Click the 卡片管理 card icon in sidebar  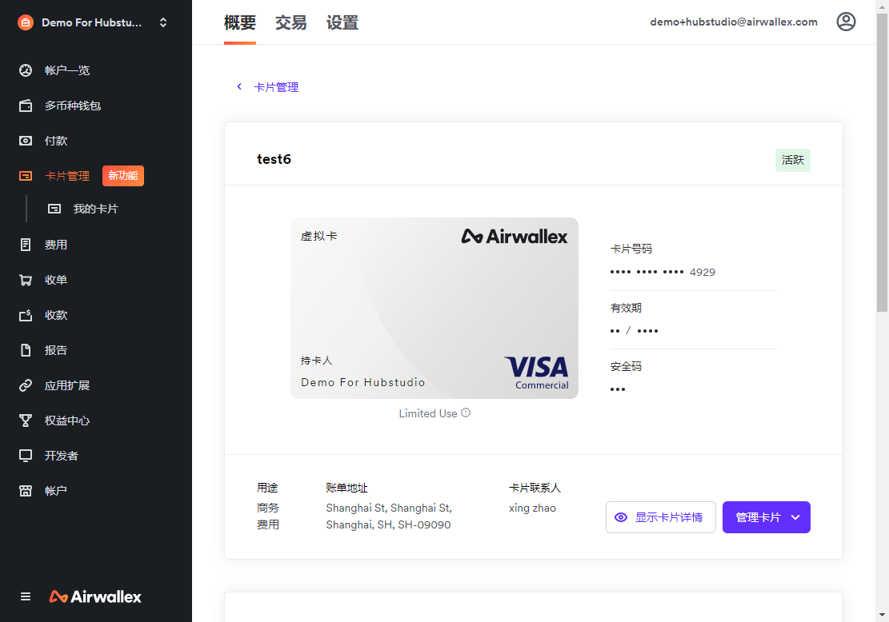[x=26, y=176]
